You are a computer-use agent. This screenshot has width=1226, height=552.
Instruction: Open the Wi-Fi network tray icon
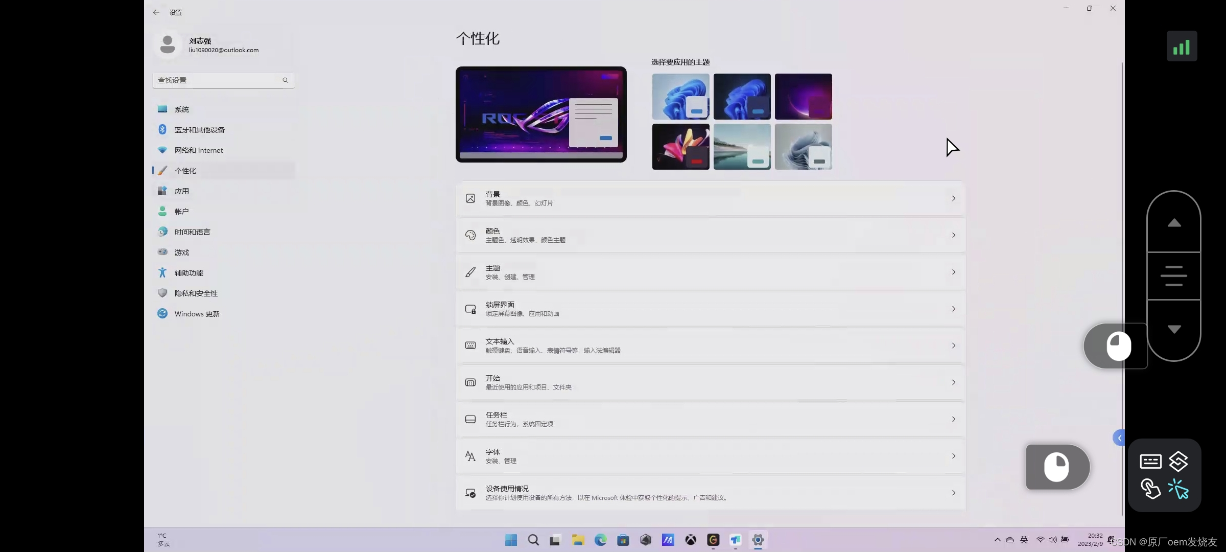tap(1040, 540)
